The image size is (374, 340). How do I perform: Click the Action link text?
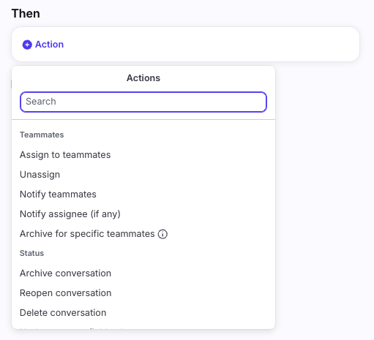49,45
